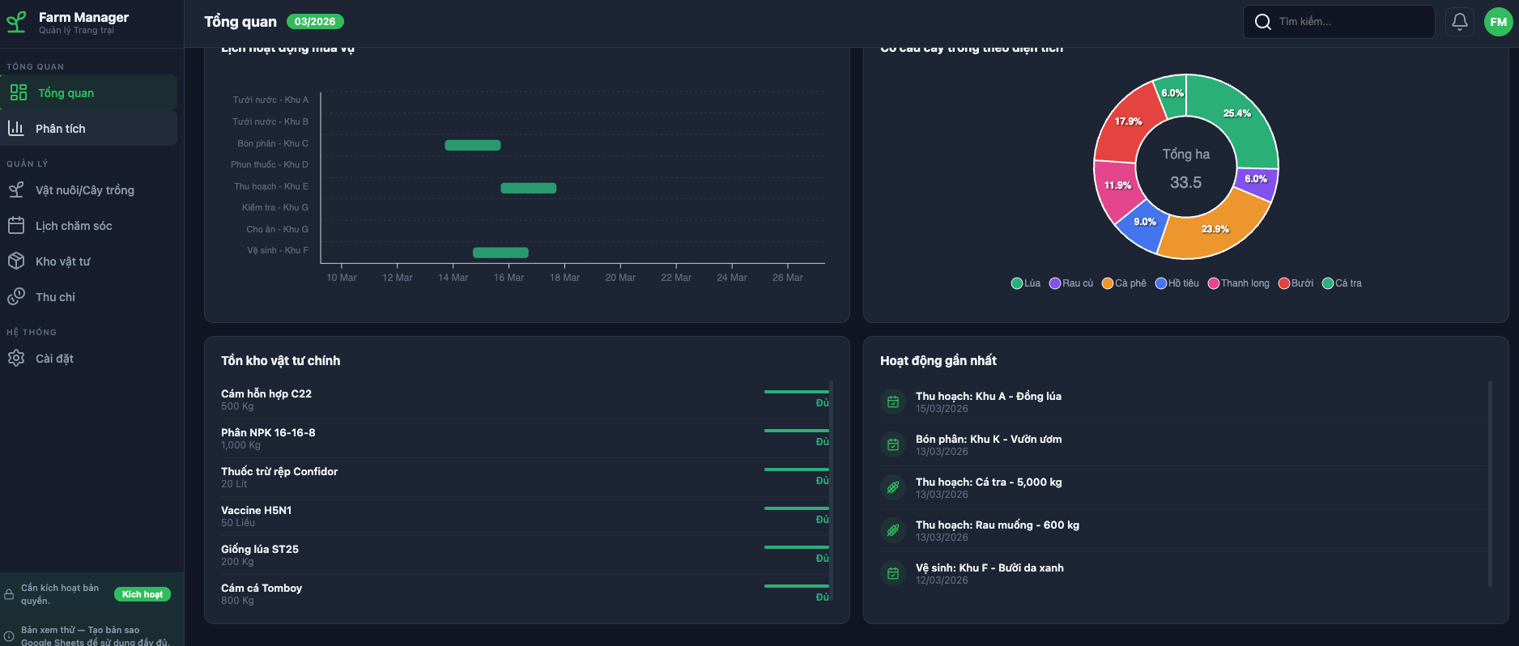Toggle Lúa legend item in chart
1519x646 pixels.
click(1025, 283)
